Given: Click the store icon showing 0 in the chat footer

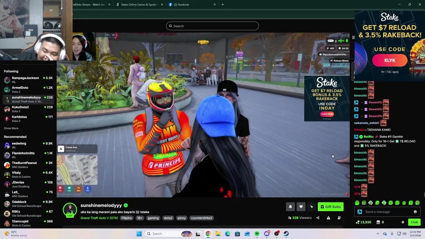Looking at the screenshot, I should 379,222.
